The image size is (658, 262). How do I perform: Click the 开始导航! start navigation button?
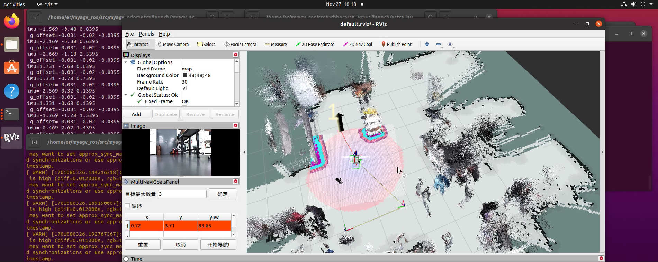[x=218, y=244]
